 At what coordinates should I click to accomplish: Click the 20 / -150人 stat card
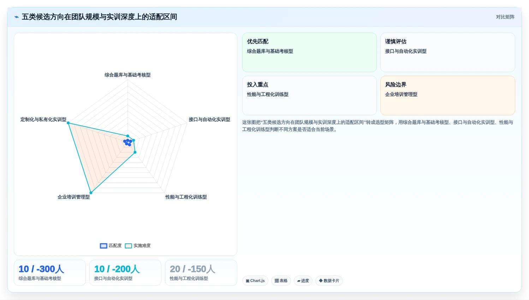click(x=201, y=273)
